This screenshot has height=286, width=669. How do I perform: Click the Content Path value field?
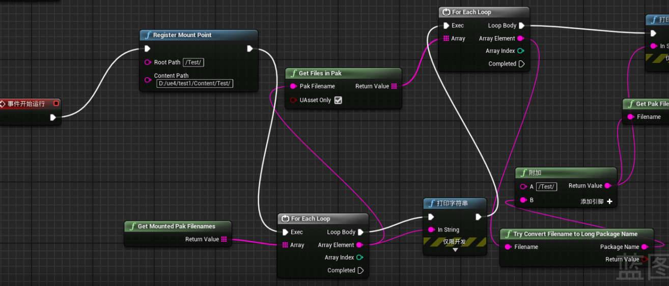(x=194, y=83)
